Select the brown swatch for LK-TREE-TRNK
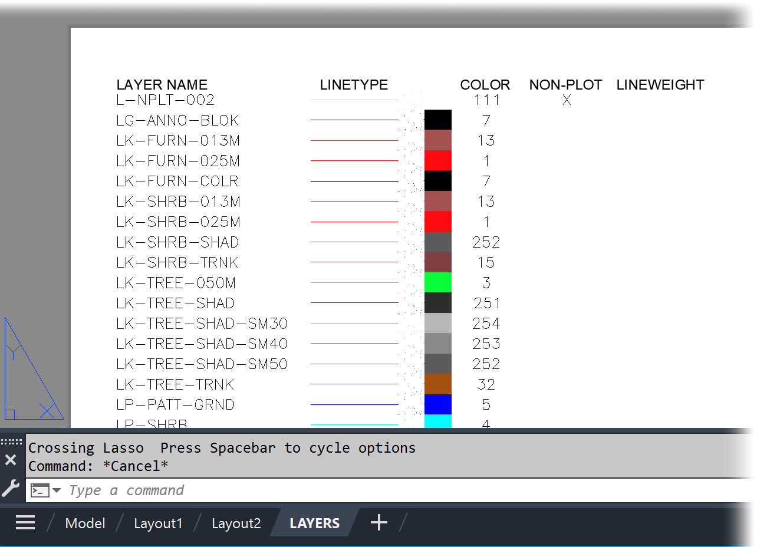The height and width of the screenshot is (547, 757). pyautogui.click(x=437, y=384)
